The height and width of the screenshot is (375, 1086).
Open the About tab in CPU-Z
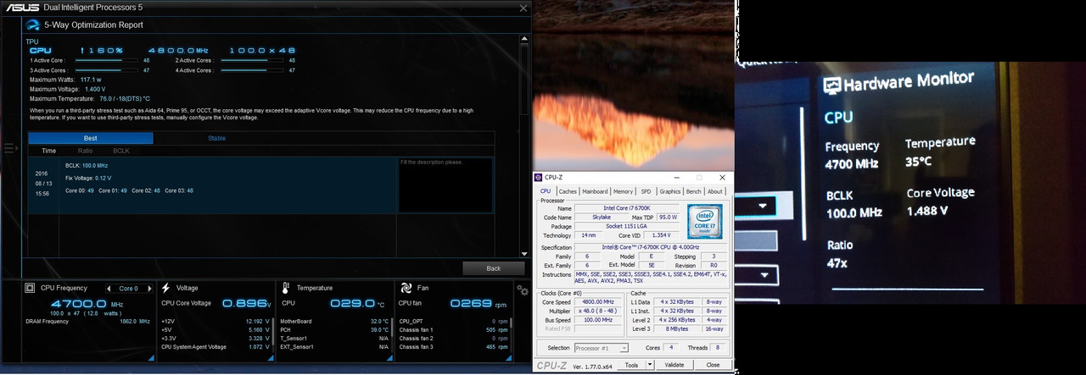tap(715, 191)
